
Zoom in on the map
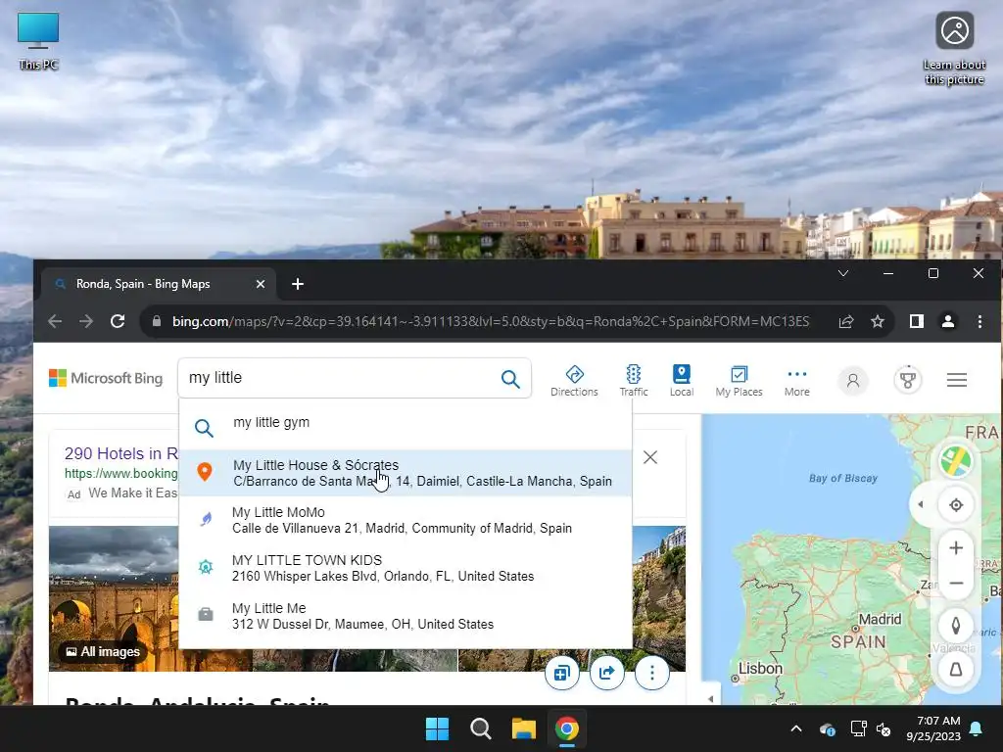pyautogui.click(x=956, y=548)
